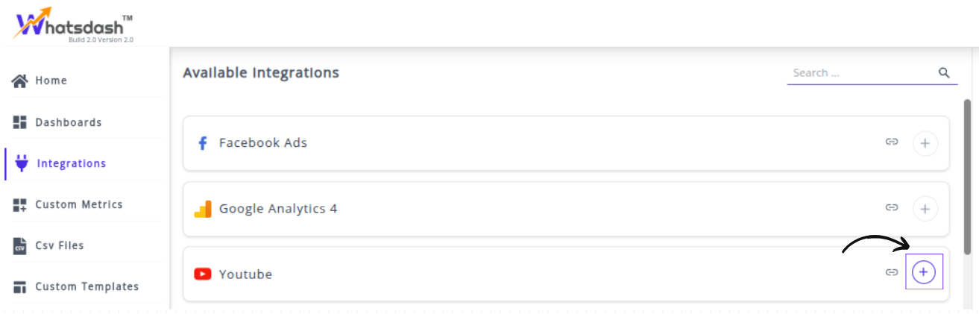Click the Integrations plug icon
The image size is (979, 314).
(22, 163)
